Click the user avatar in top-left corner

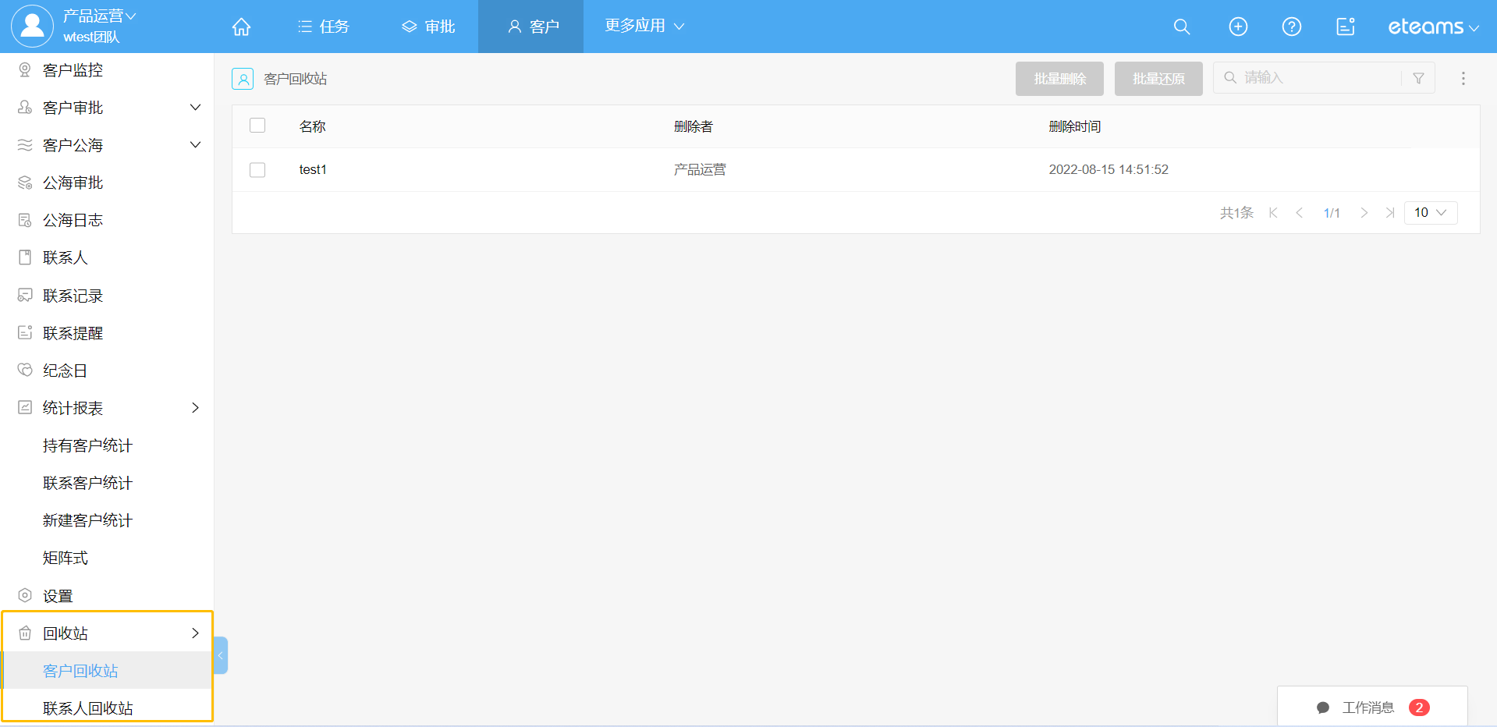pyautogui.click(x=32, y=26)
